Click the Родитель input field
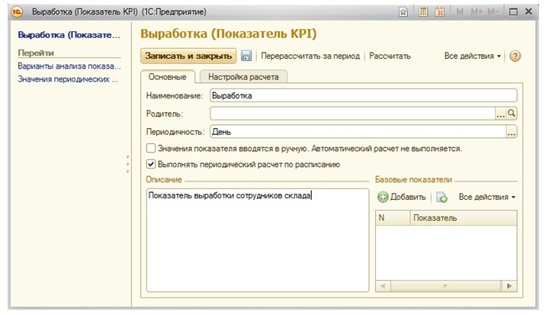The height and width of the screenshot is (315, 549). (x=352, y=114)
